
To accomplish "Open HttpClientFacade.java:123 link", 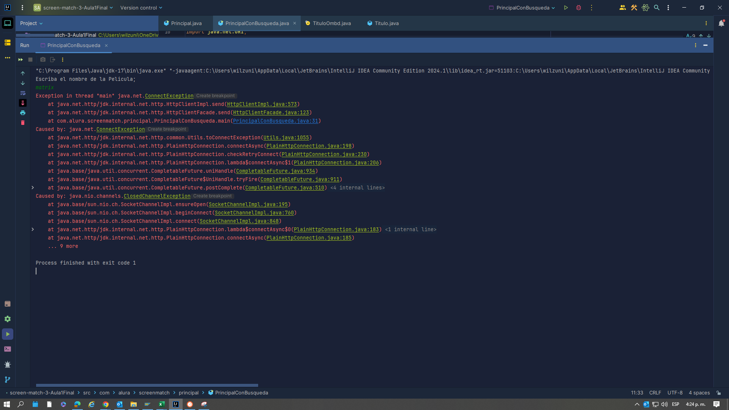I will click(x=271, y=113).
